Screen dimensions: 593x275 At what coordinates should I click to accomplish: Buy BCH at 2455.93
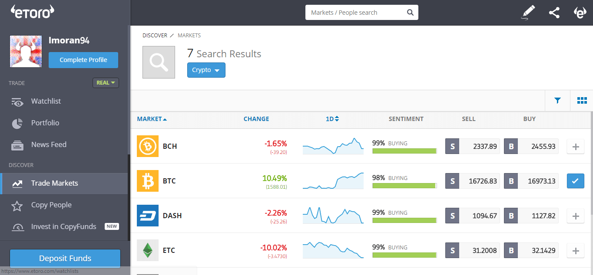[x=531, y=147]
